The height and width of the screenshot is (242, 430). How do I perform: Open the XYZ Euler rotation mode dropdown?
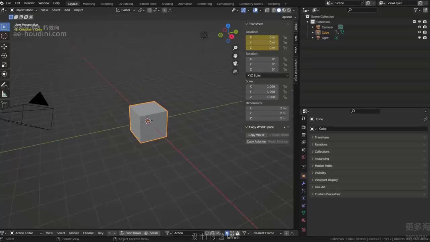click(267, 76)
